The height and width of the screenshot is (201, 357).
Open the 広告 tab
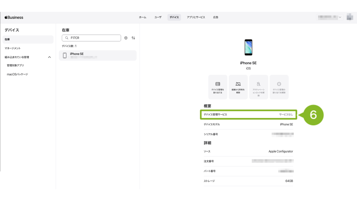(x=216, y=17)
